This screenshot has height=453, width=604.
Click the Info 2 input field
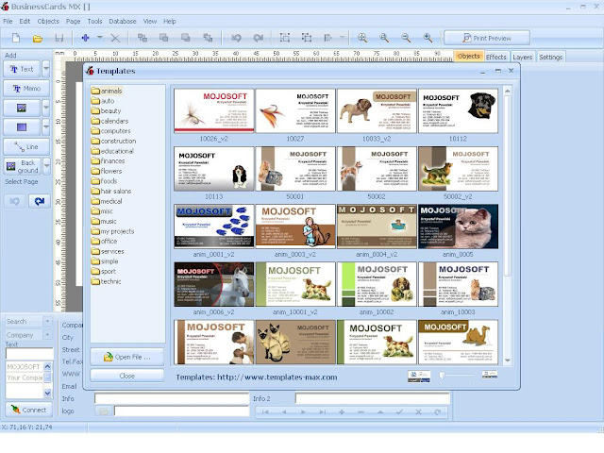[373, 398]
